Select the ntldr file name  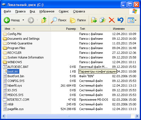(x=10, y=104)
